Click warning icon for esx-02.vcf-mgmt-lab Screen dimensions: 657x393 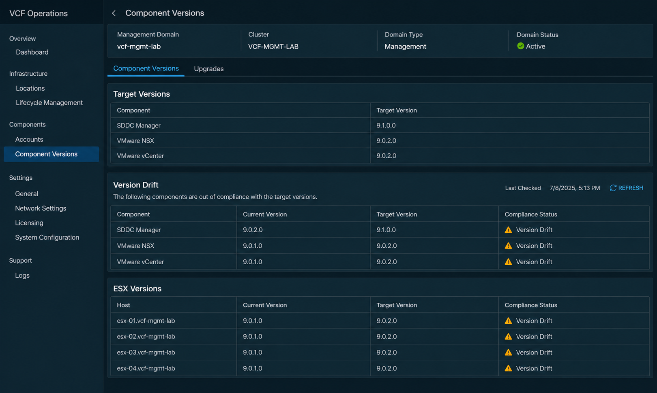[x=508, y=336]
